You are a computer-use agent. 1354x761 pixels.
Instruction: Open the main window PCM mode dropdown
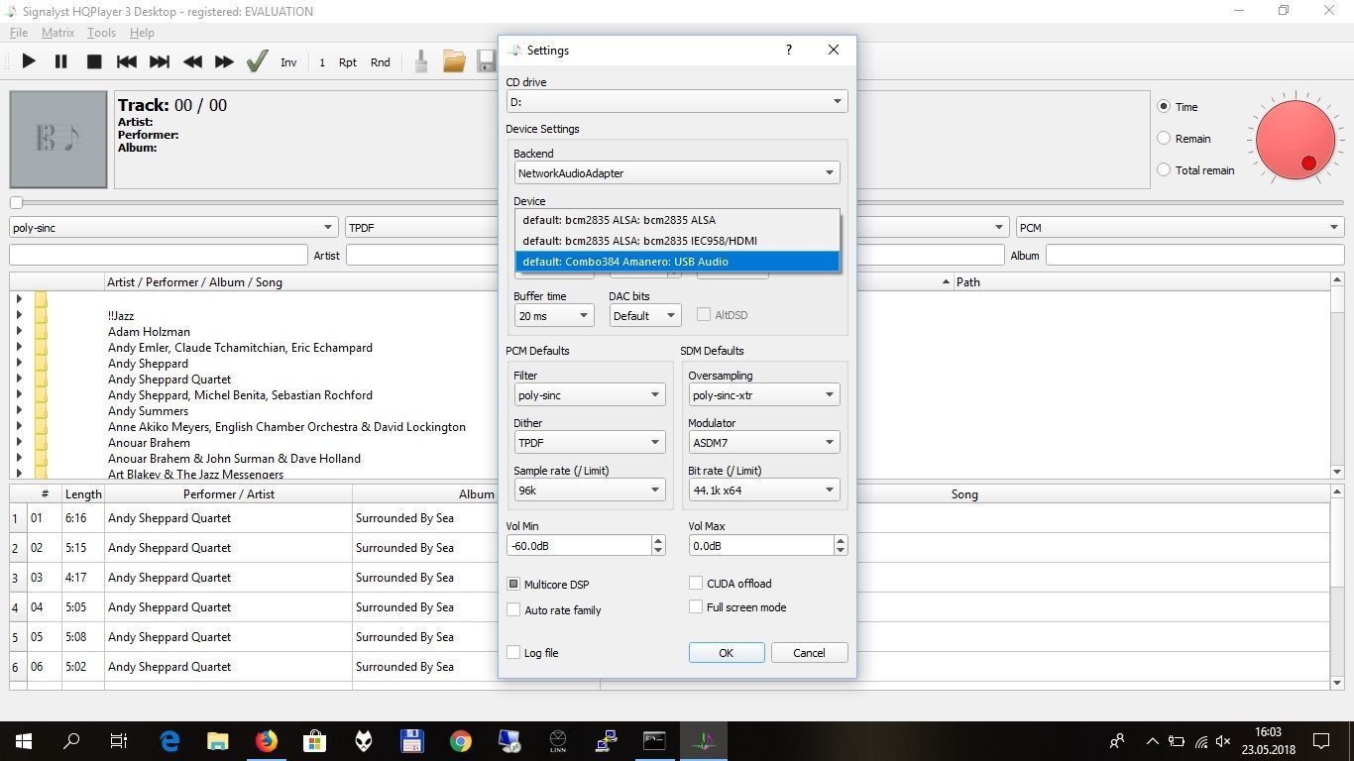pos(1180,227)
